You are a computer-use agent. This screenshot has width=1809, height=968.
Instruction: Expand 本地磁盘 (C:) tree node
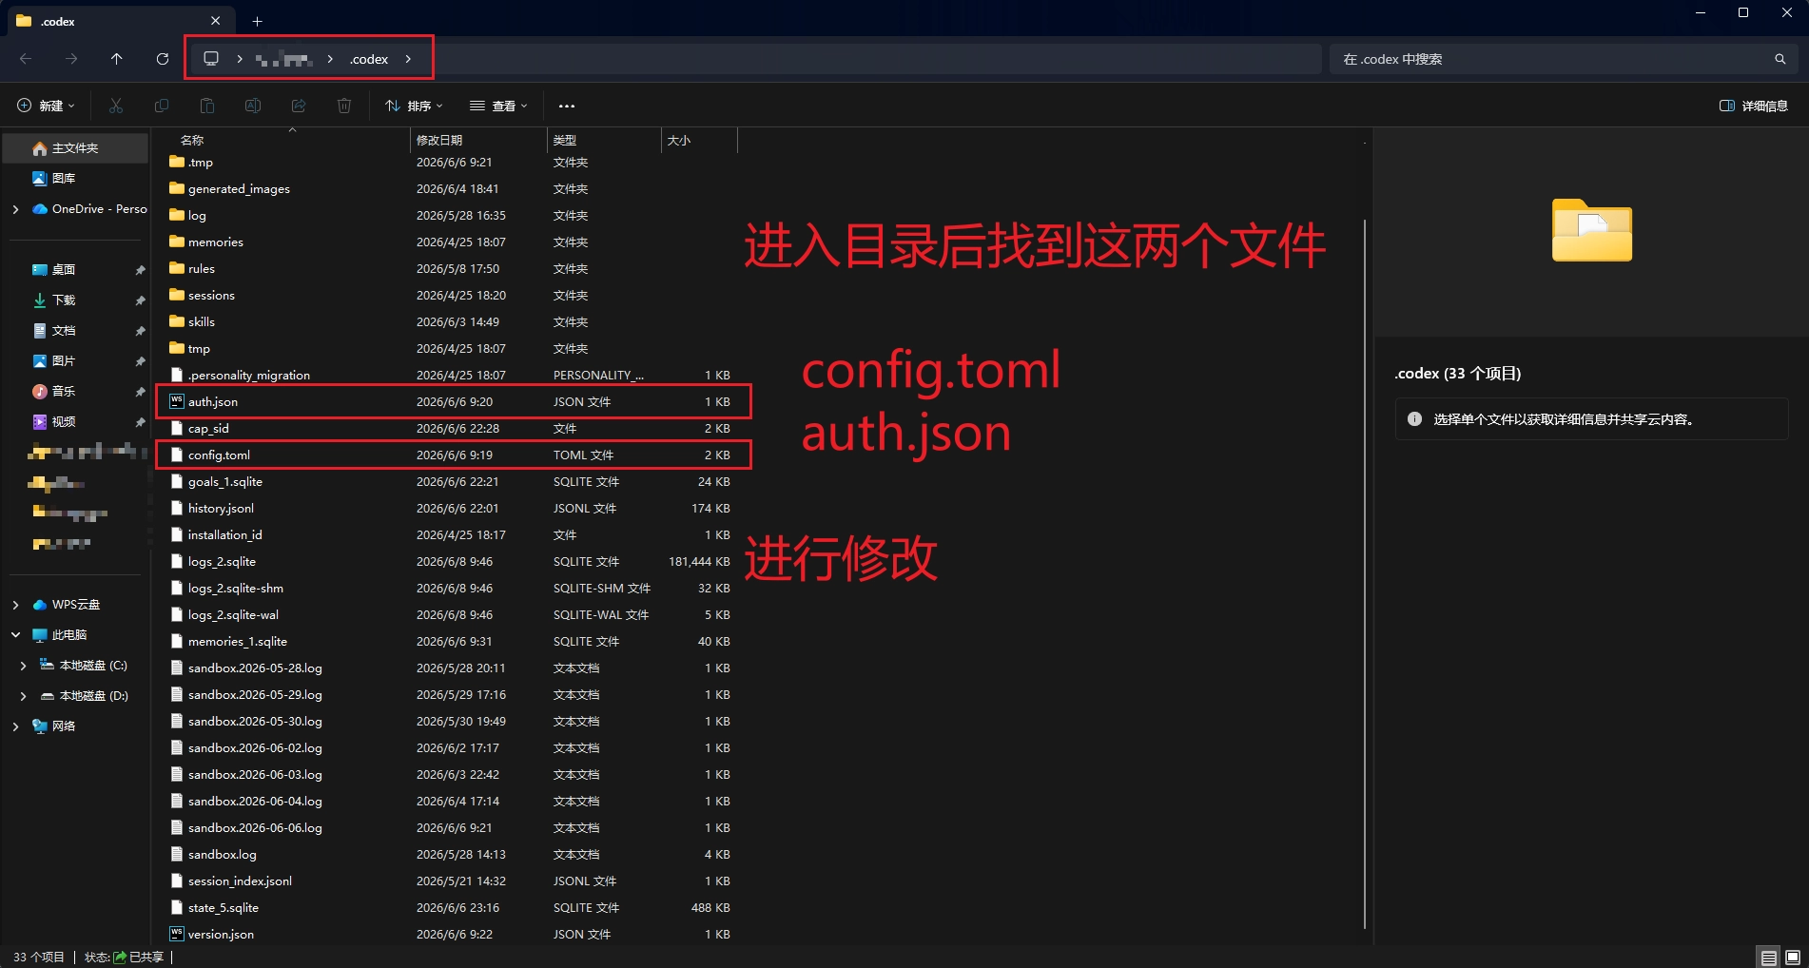pyautogui.click(x=23, y=666)
